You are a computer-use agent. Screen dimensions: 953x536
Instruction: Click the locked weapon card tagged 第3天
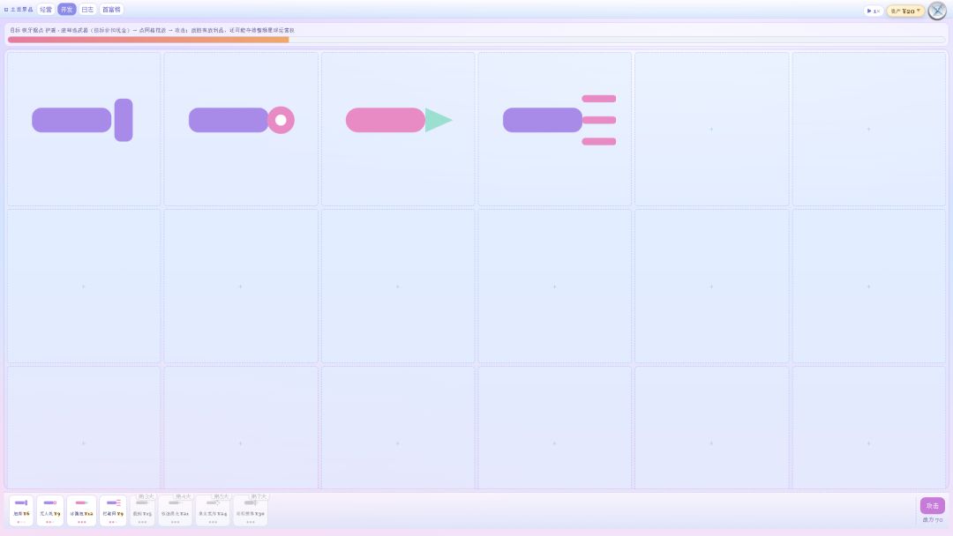point(142,510)
